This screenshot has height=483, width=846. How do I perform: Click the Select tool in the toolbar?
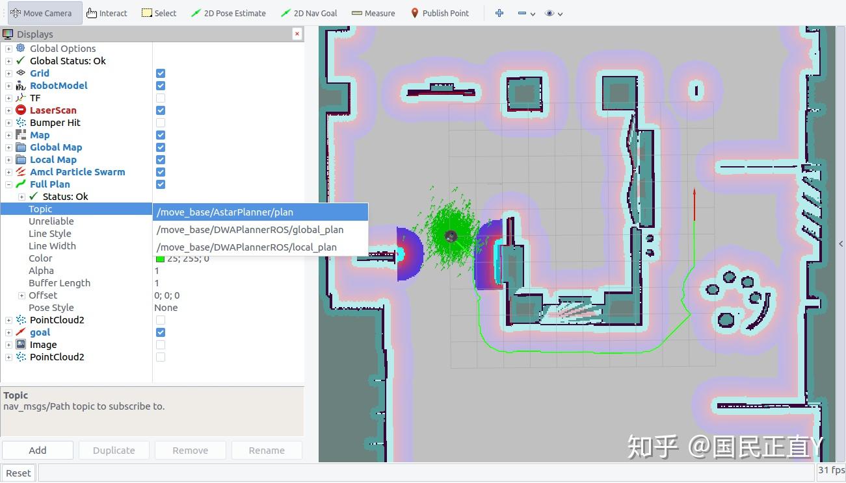coord(158,12)
